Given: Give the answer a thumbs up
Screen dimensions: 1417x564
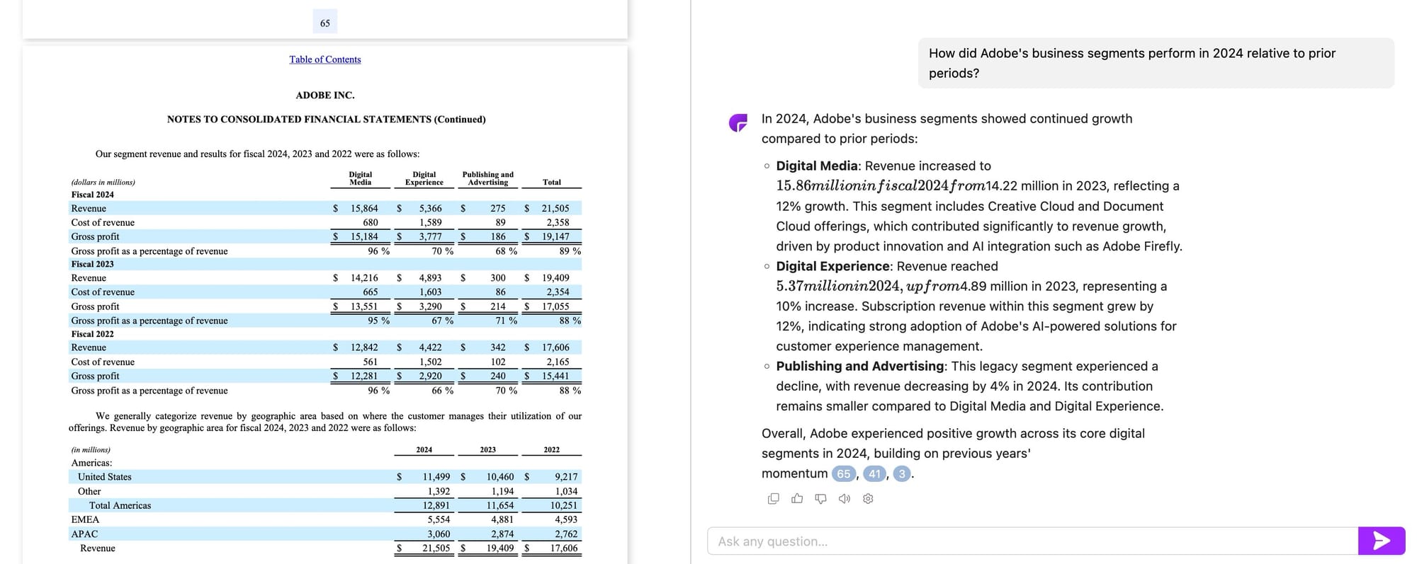Looking at the screenshot, I should click(x=797, y=499).
